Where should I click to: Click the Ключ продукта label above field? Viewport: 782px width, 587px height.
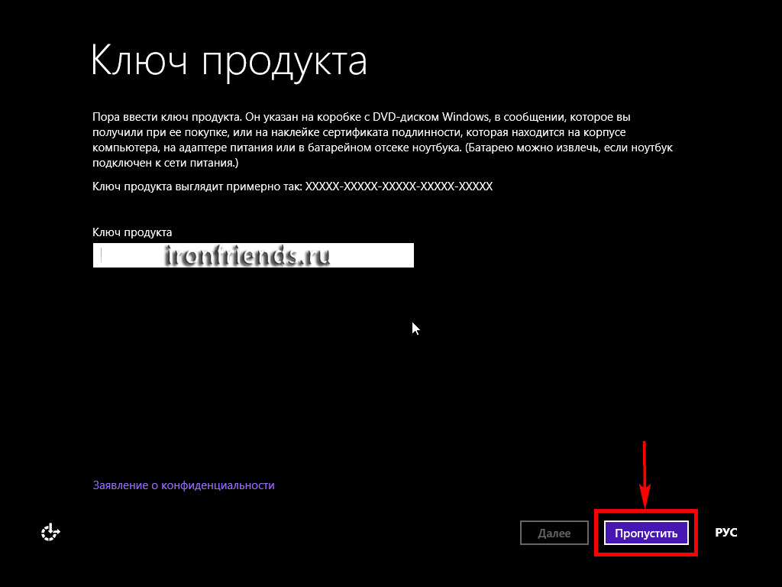[x=132, y=232]
